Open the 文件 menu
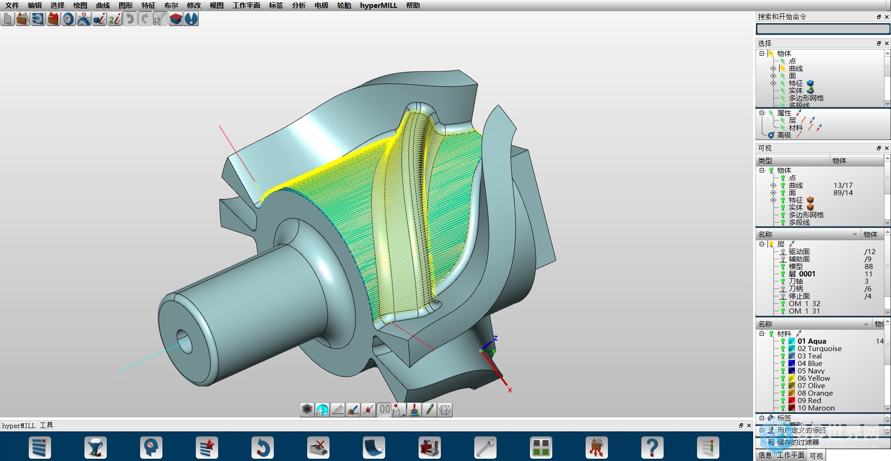The height and width of the screenshot is (461, 891). [12, 6]
